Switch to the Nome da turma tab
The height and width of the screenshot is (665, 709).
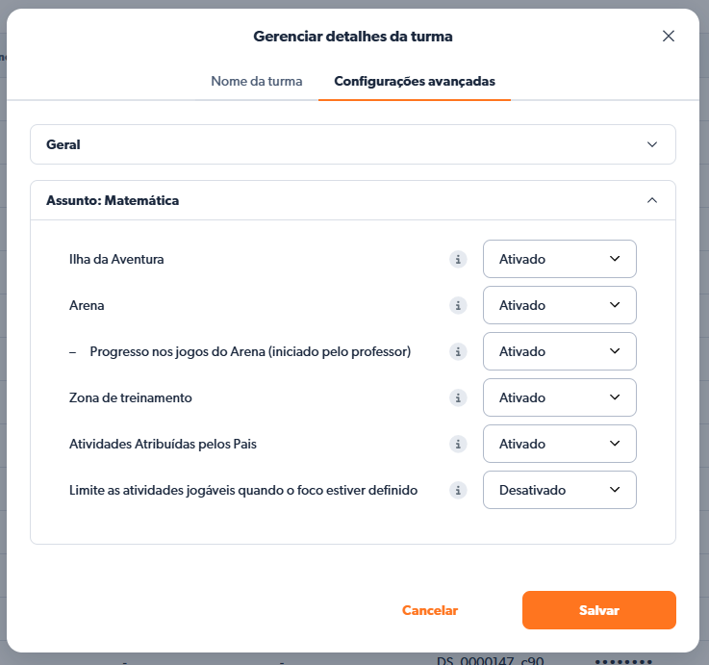click(257, 81)
